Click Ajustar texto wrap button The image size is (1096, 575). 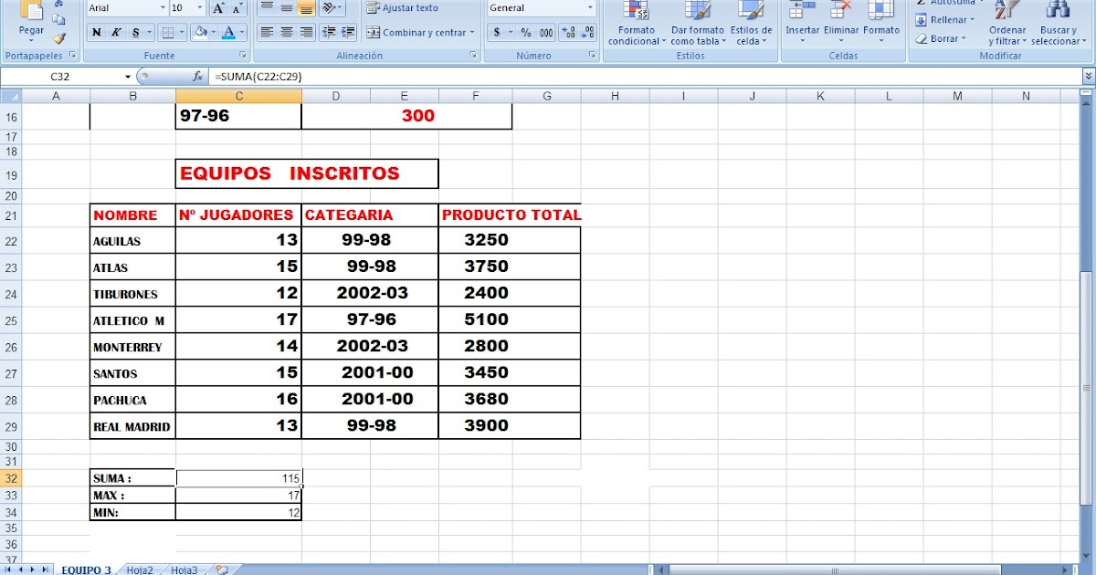[403, 8]
